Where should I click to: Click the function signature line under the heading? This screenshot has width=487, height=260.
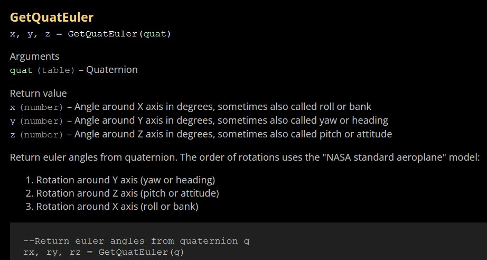(90, 34)
